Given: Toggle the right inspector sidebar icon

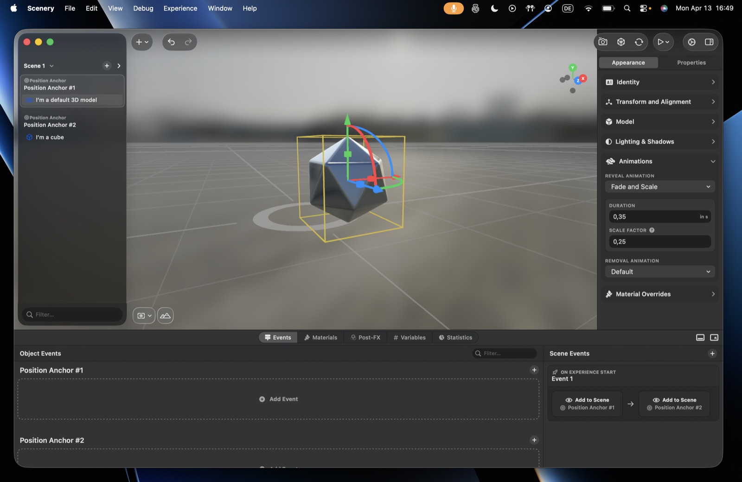Looking at the screenshot, I should (x=709, y=42).
